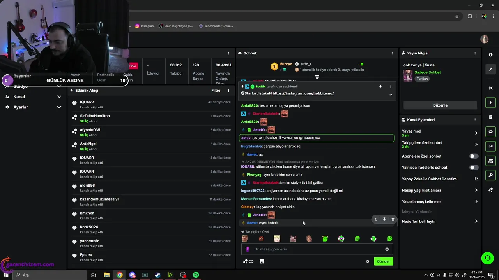Open the external link icon for Yapay Zeka
The image size is (499, 280).
click(476, 179)
